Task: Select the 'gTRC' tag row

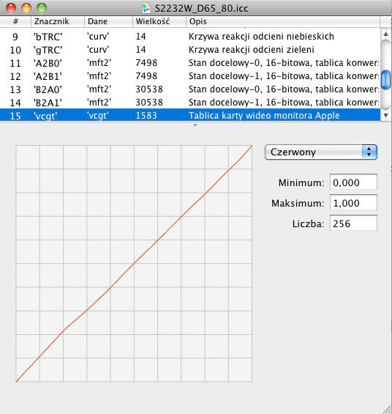Action: click(190, 50)
